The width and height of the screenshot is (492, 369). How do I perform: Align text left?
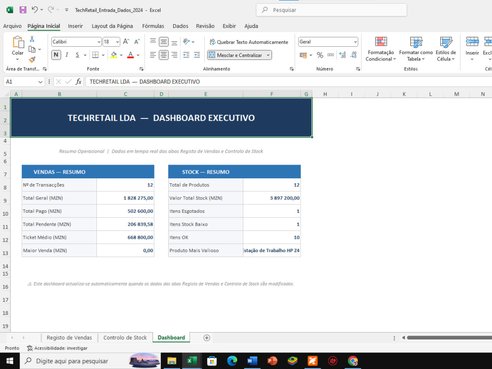(x=153, y=55)
